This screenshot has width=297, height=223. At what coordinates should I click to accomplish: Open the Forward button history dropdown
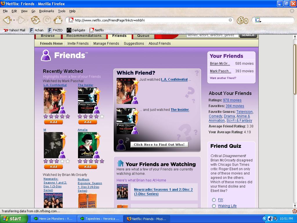coord(27,20)
